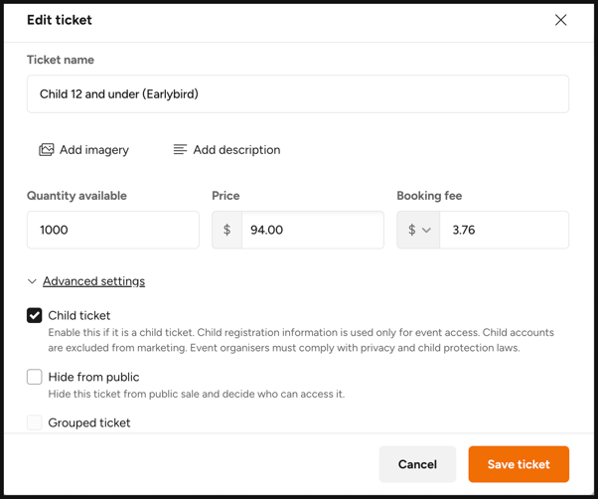
Task: Uncheck the Child ticket checkbox
Action: (35, 315)
